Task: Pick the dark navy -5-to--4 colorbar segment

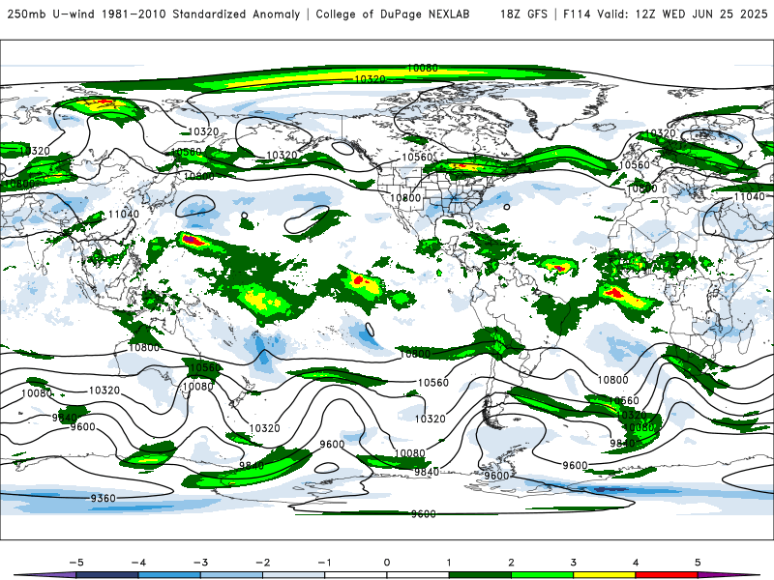Action: pos(107,575)
